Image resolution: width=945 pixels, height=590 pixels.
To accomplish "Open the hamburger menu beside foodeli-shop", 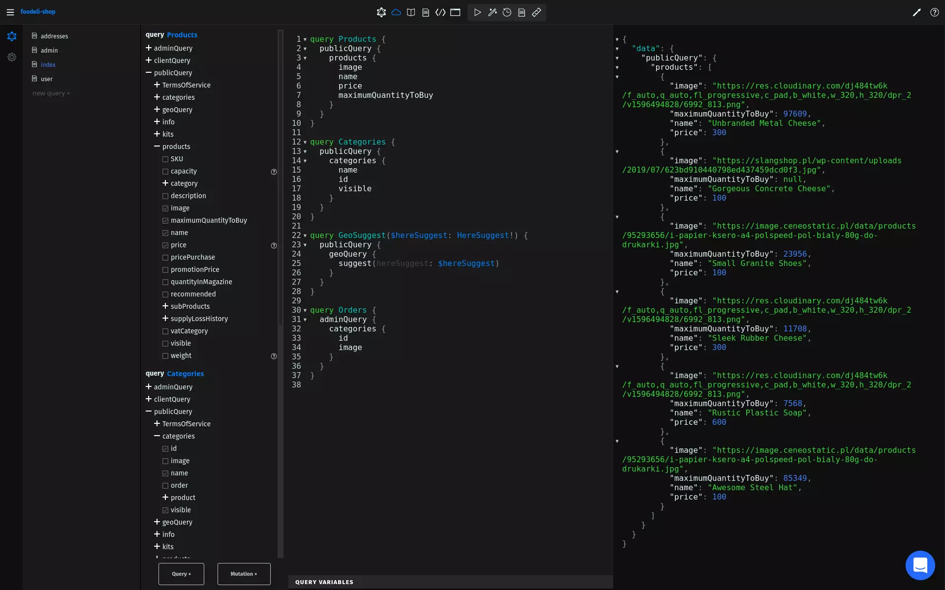I will [x=10, y=12].
